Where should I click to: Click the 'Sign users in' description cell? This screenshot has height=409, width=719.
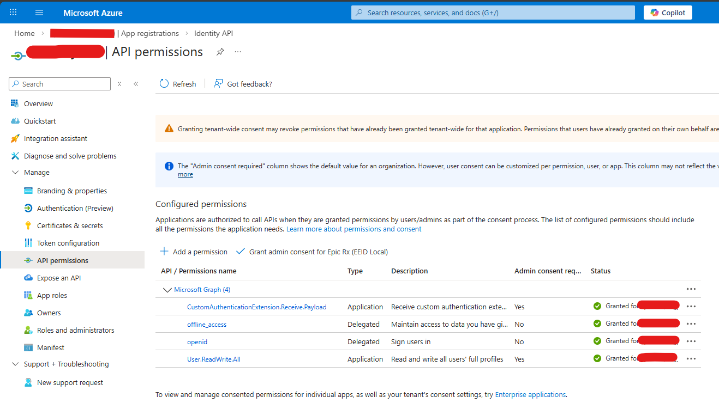[x=411, y=342]
